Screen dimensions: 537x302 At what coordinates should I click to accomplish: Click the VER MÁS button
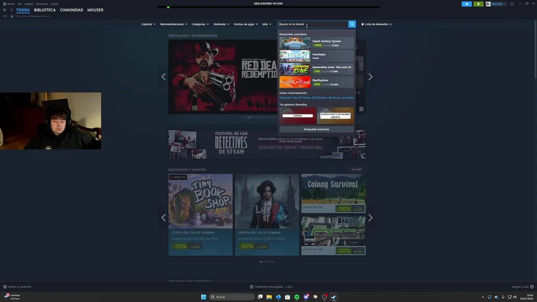click(x=357, y=169)
